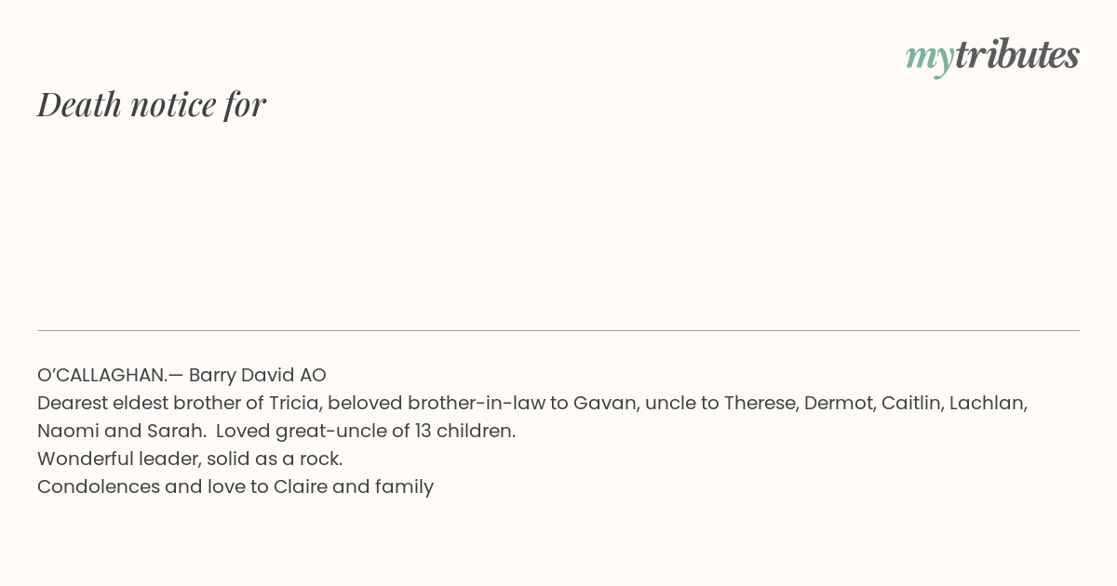Click the AO honorific text
The width and height of the screenshot is (1117, 586).
pyautogui.click(x=313, y=375)
